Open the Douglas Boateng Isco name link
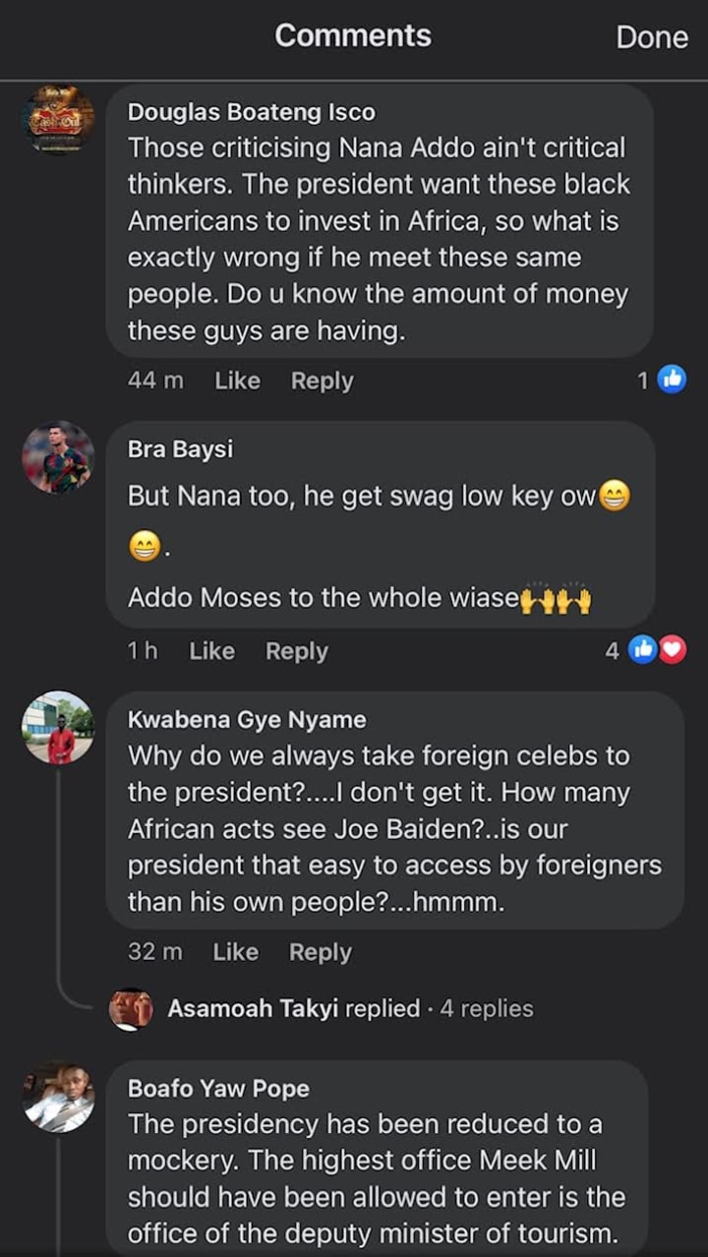 click(x=251, y=112)
